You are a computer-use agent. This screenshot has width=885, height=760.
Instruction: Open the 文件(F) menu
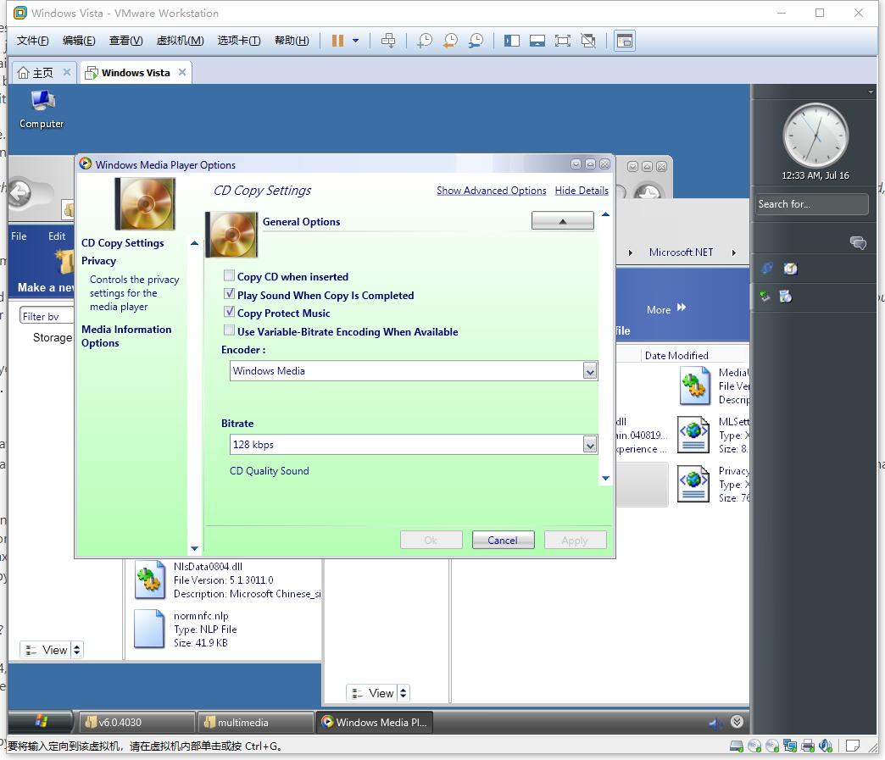pos(33,41)
